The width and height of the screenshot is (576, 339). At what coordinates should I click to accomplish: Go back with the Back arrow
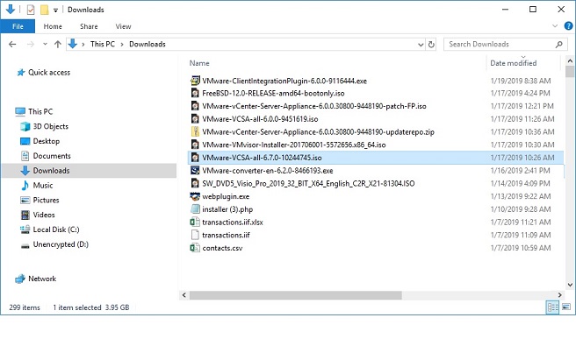pyautogui.click(x=12, y=45)
